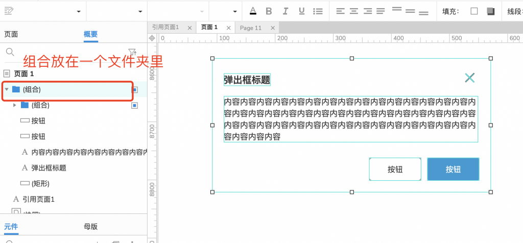Click the underline formatting icon
523x243 pixels.
pyautogui.click(x=301, y=11)
